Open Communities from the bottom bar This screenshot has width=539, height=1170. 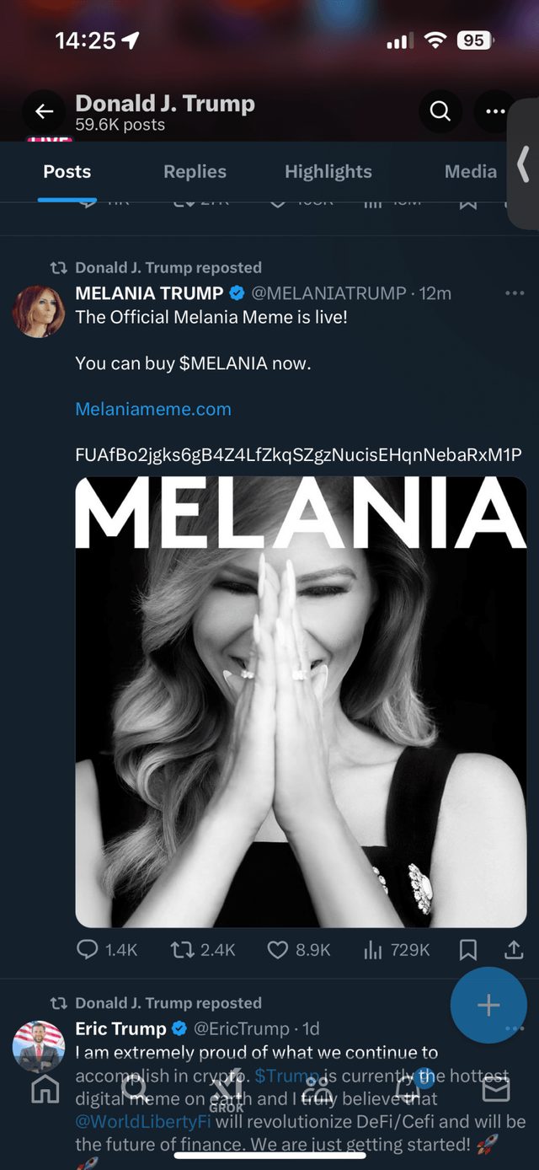(317, 1090)
